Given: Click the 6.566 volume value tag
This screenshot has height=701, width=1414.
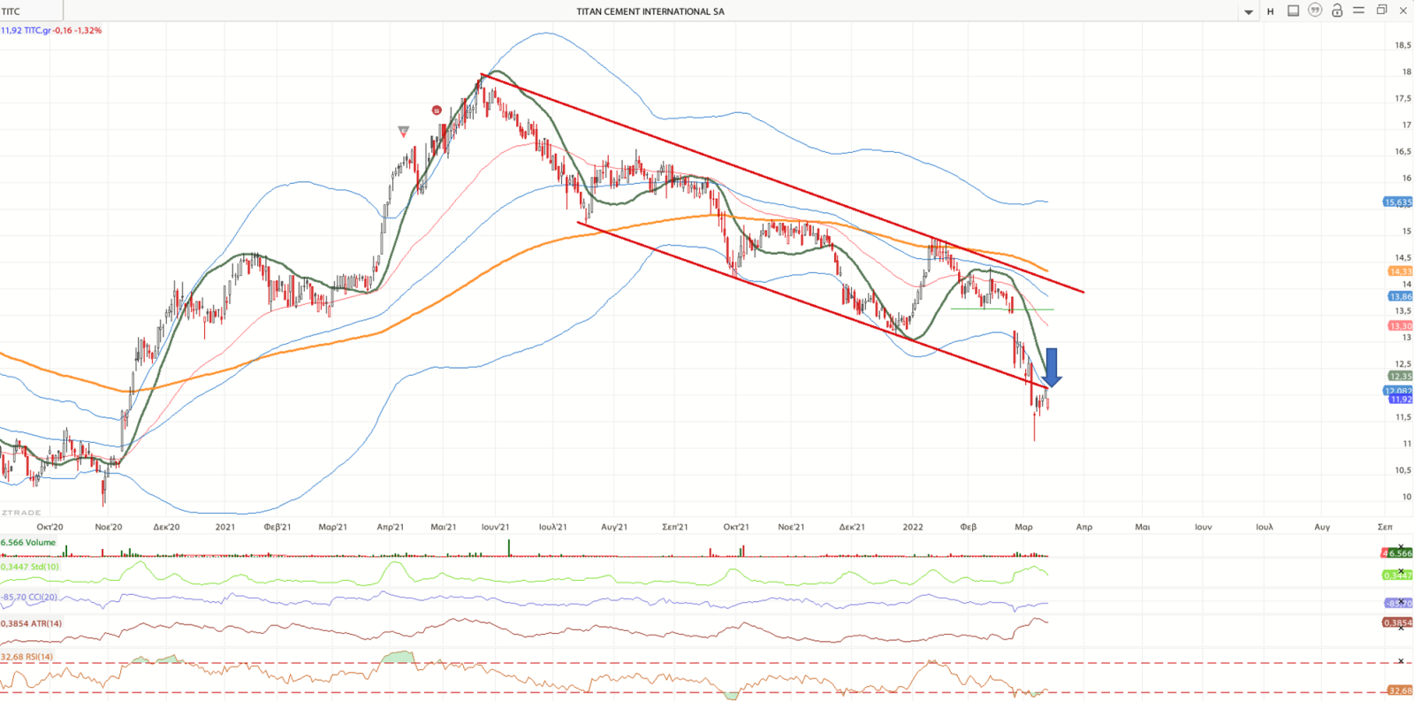Looking at the screenshot, I should pyautogui.click(x=1398, y=553).
